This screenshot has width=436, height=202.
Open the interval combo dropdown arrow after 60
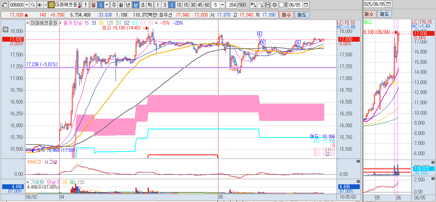coord(222,5)
